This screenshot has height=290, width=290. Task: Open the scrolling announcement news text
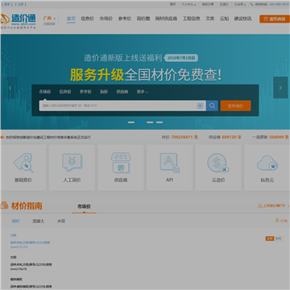pyautogui.click(x=48, y=137)
